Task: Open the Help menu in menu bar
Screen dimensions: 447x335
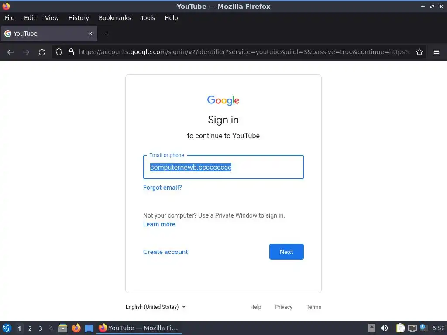Action: pyautogui.click(x=171, y=18)
